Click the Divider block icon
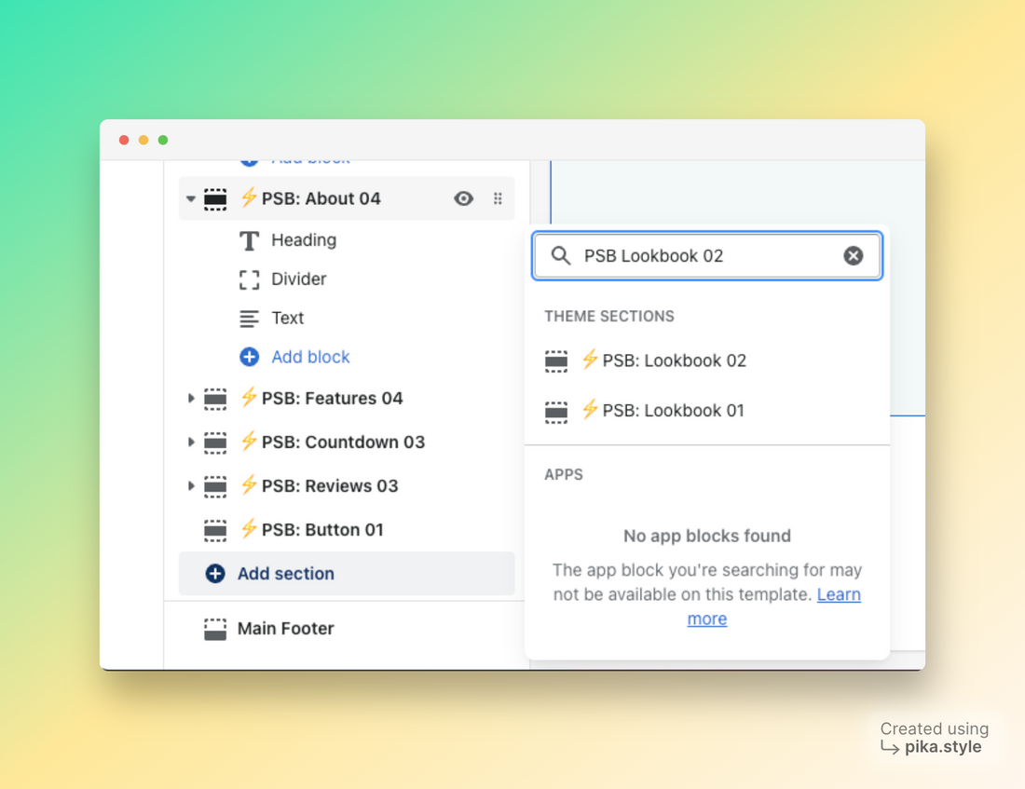 (x=248, y=279)
